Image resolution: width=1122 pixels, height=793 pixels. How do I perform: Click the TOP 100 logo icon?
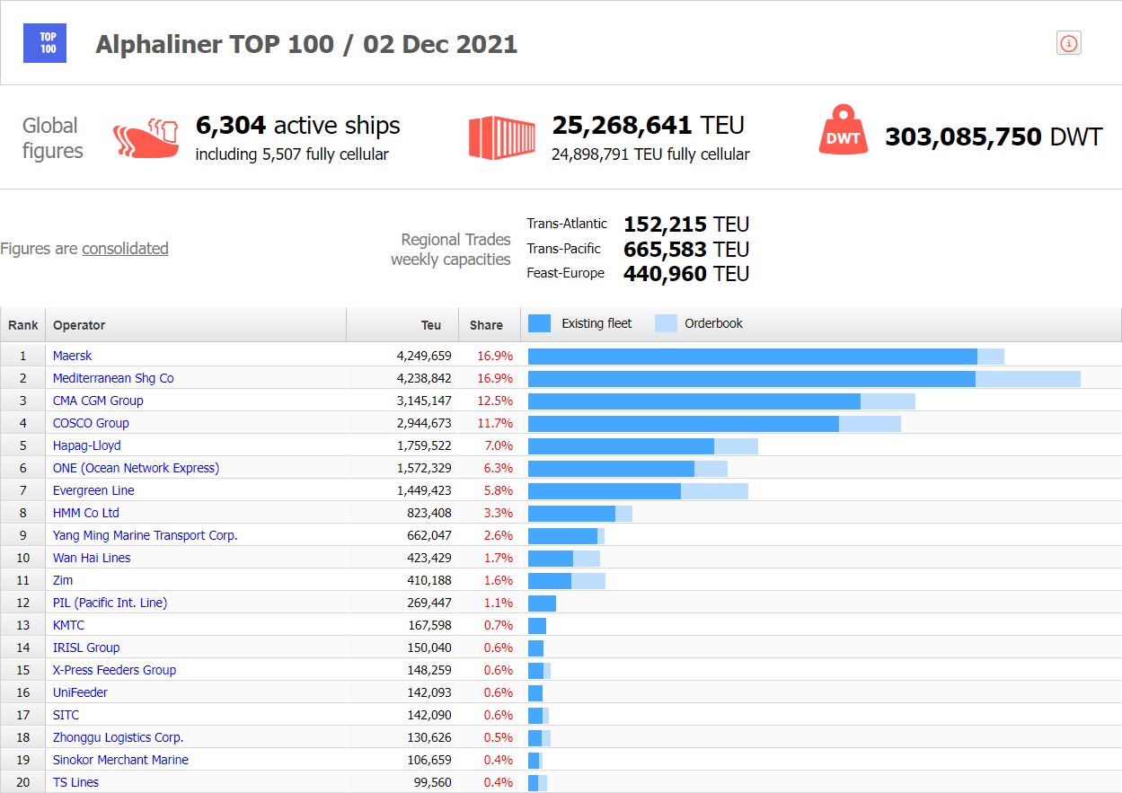pyautogui.click(x=48, y=43)
